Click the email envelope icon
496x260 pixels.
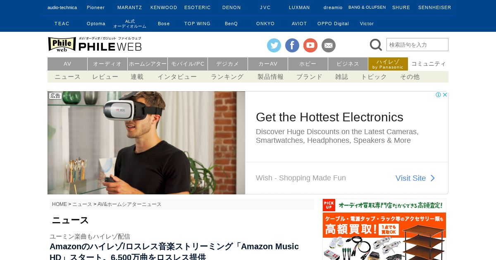point(329,45)
